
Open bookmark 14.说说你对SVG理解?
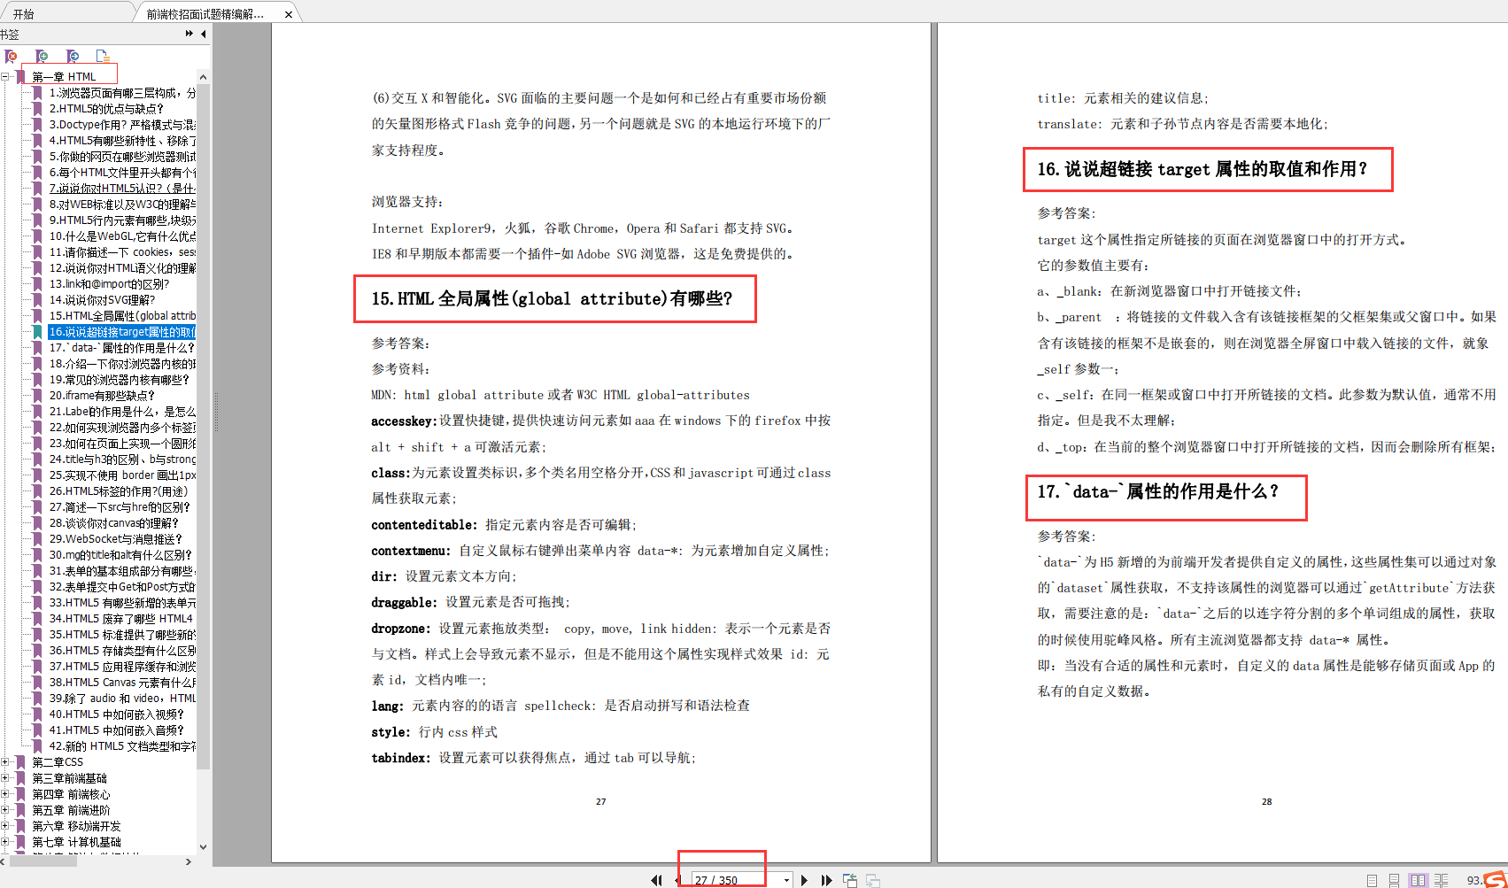pos(102,300)
